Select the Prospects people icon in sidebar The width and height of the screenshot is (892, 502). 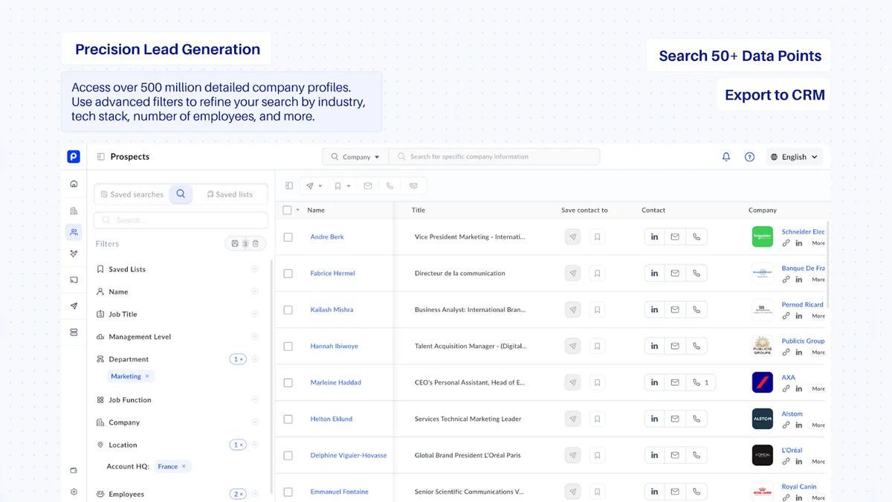pyautogui.click(x=74, y=232)
